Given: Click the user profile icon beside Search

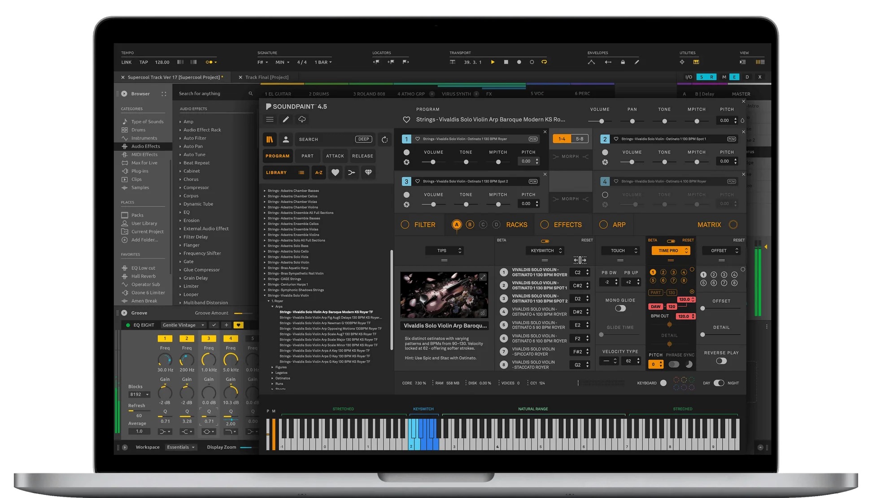Looking at the screenshot, I should [286, 140].
